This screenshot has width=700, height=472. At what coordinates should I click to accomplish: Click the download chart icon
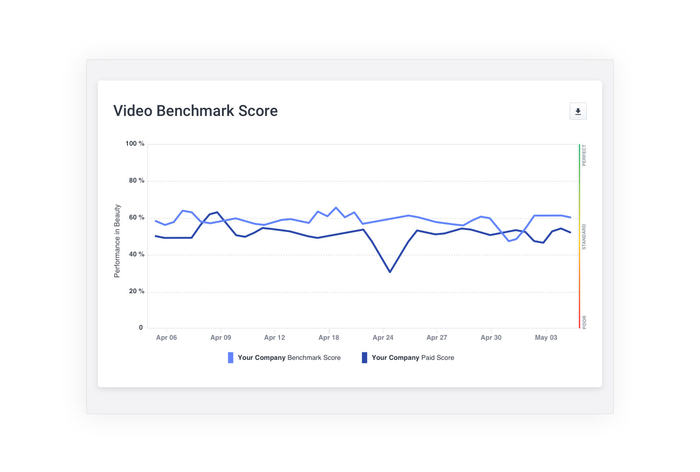578,111
